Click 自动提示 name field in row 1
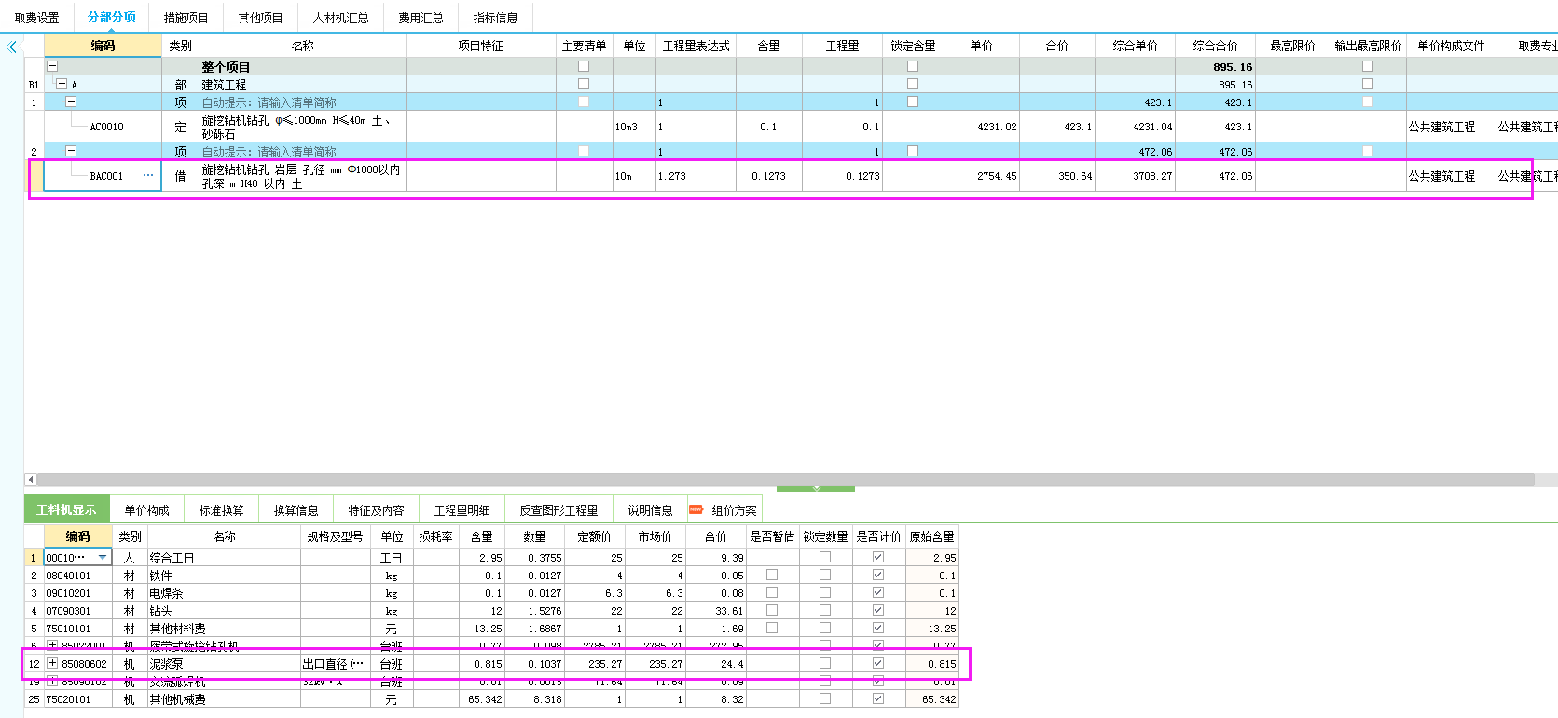This screenshot has width=1558, height=718. point(303,102)
